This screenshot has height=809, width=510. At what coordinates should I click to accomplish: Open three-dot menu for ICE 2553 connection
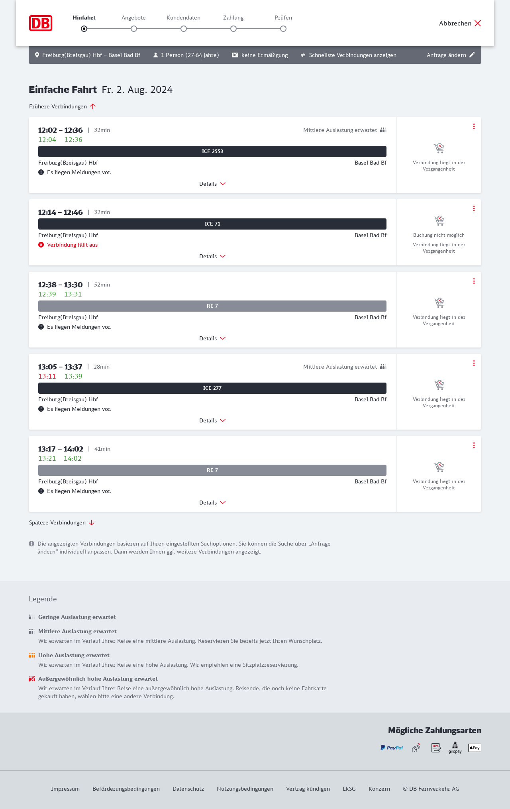point(474,126)
